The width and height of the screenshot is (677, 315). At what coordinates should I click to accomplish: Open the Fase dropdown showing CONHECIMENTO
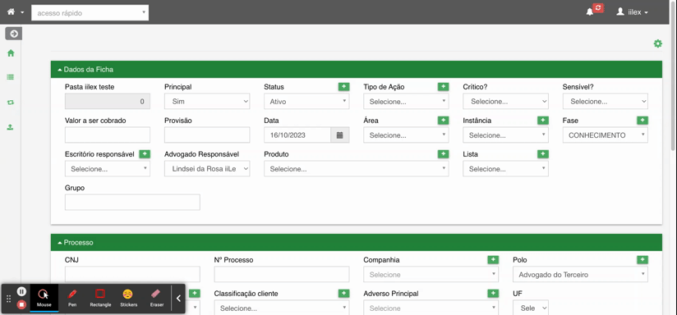coord(606,135)
